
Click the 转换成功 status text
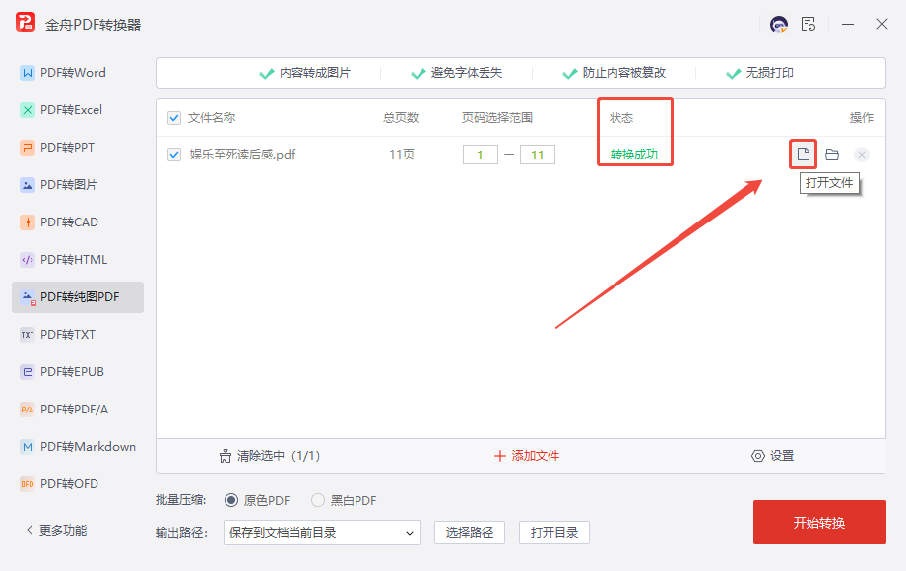pos(634,155)
